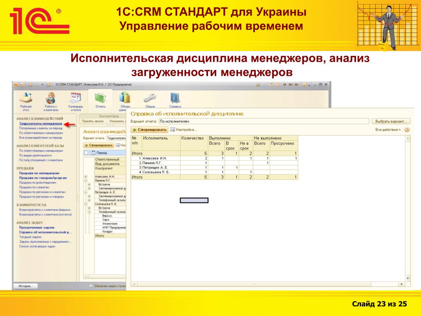Image resolution: width=421 pixels, height=316 pixels.
Task: Click horizontal scrollbar right arrow in report
Action: click(x=402, y=284)
